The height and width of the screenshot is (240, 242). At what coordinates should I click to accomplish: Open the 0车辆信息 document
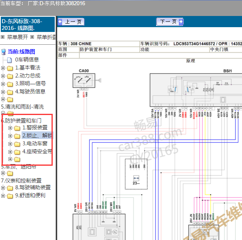[x=27, y=60]
